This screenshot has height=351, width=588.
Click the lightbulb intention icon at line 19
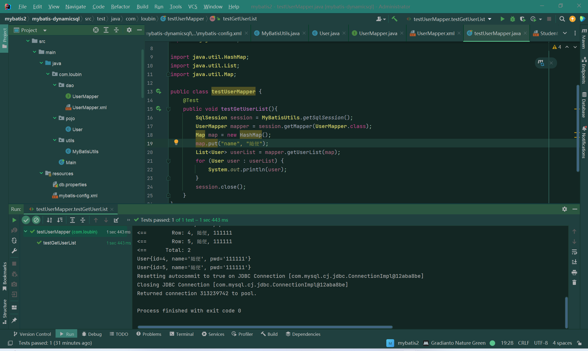[x=176, y=142]
